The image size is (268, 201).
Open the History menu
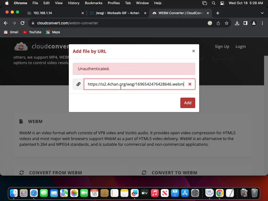point(74,3)
